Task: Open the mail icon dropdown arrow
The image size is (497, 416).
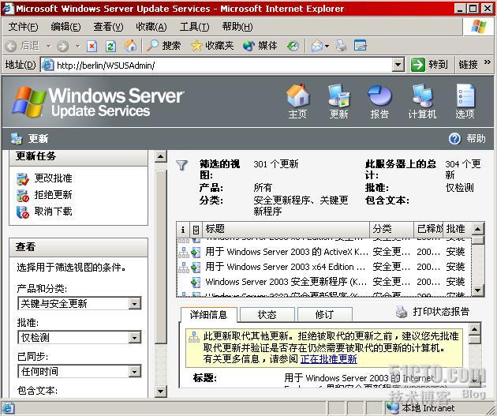Action: 327,47
